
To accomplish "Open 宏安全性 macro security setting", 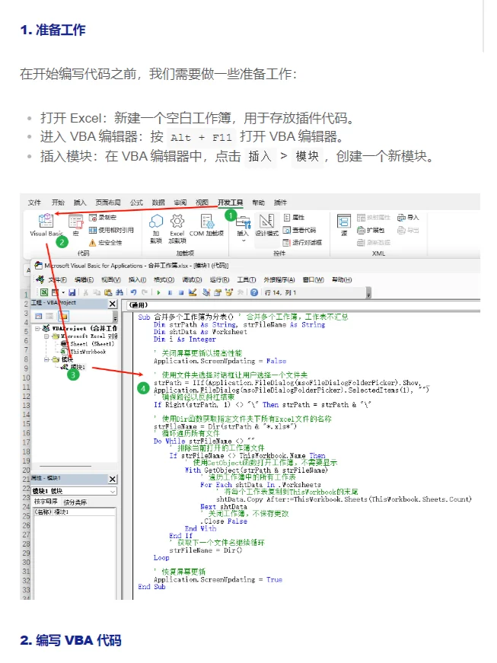I will [x=105, y=243].
